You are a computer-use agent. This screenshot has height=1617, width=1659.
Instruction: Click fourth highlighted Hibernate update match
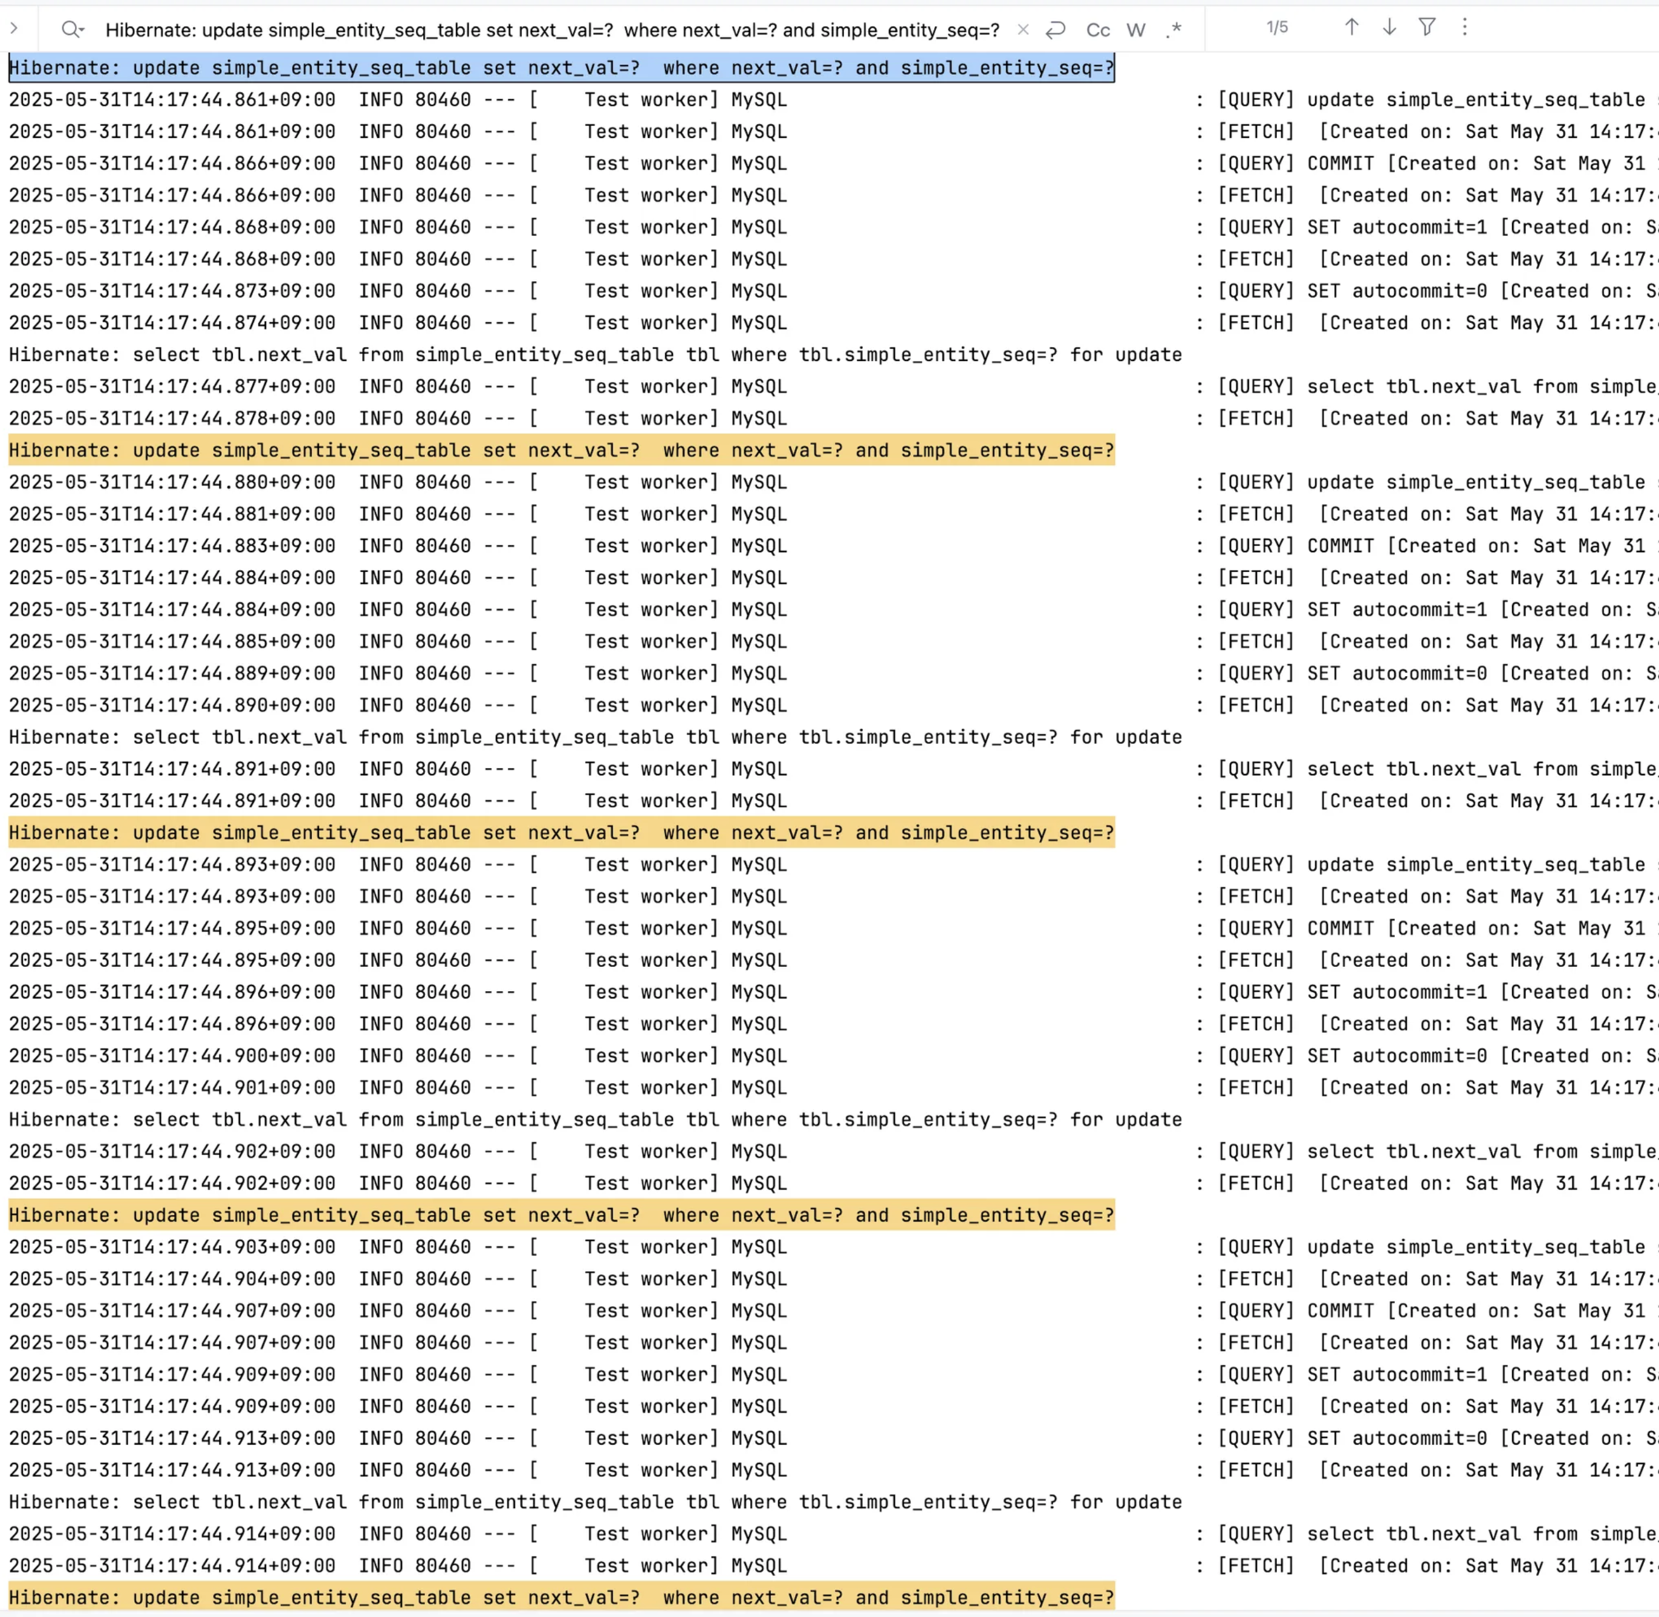(x=560, y=1215)
